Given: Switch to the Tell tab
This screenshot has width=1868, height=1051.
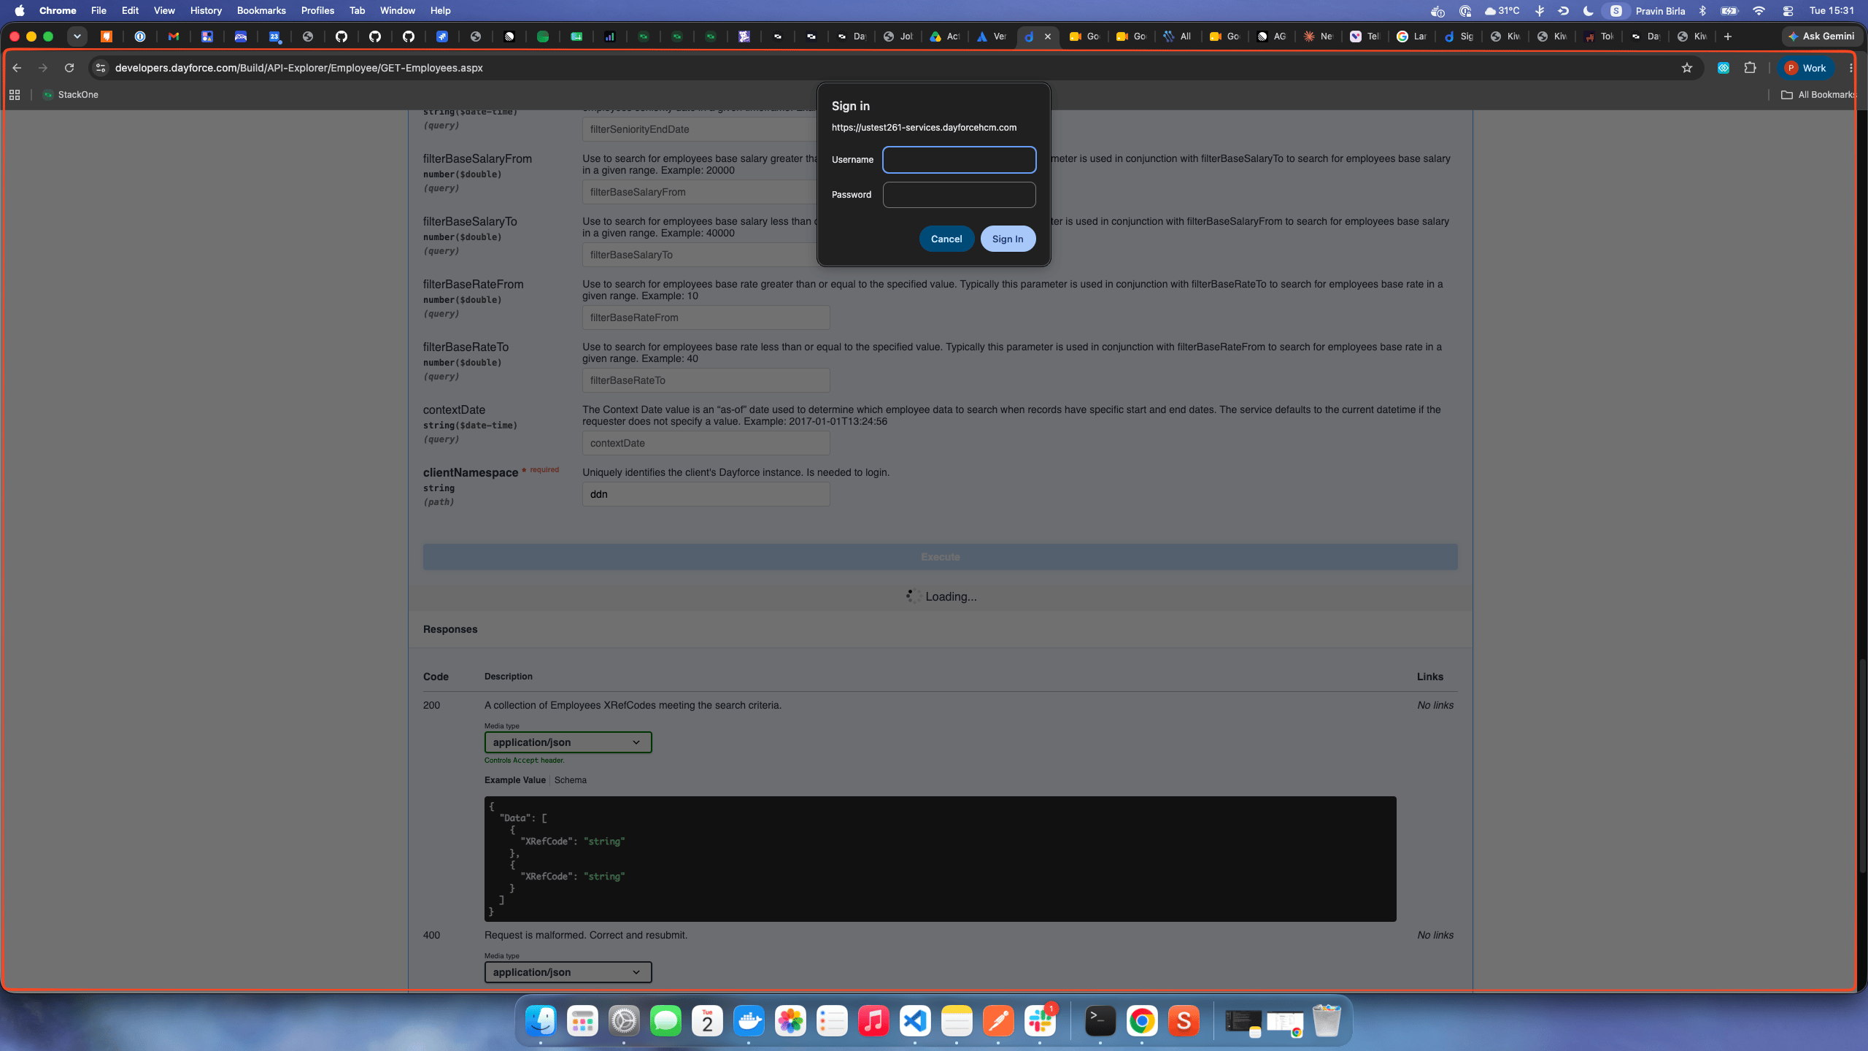Looking at the screenshot, I should pos(1365,36).
